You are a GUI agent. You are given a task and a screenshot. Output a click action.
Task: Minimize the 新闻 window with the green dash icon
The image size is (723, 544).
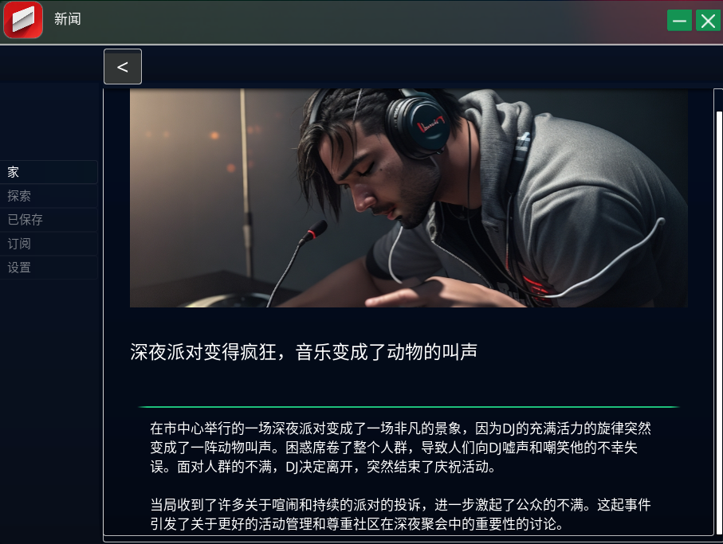click(679, 21)
